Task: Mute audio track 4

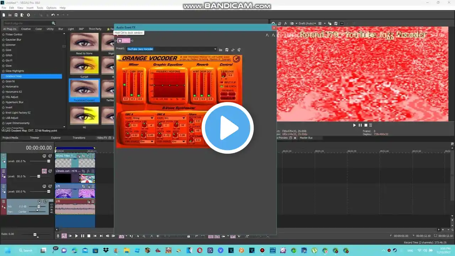Action: [x=40, y=201]
